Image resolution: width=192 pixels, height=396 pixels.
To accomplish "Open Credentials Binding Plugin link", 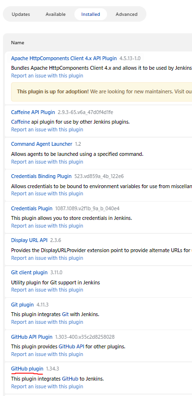I will [41, 176].
